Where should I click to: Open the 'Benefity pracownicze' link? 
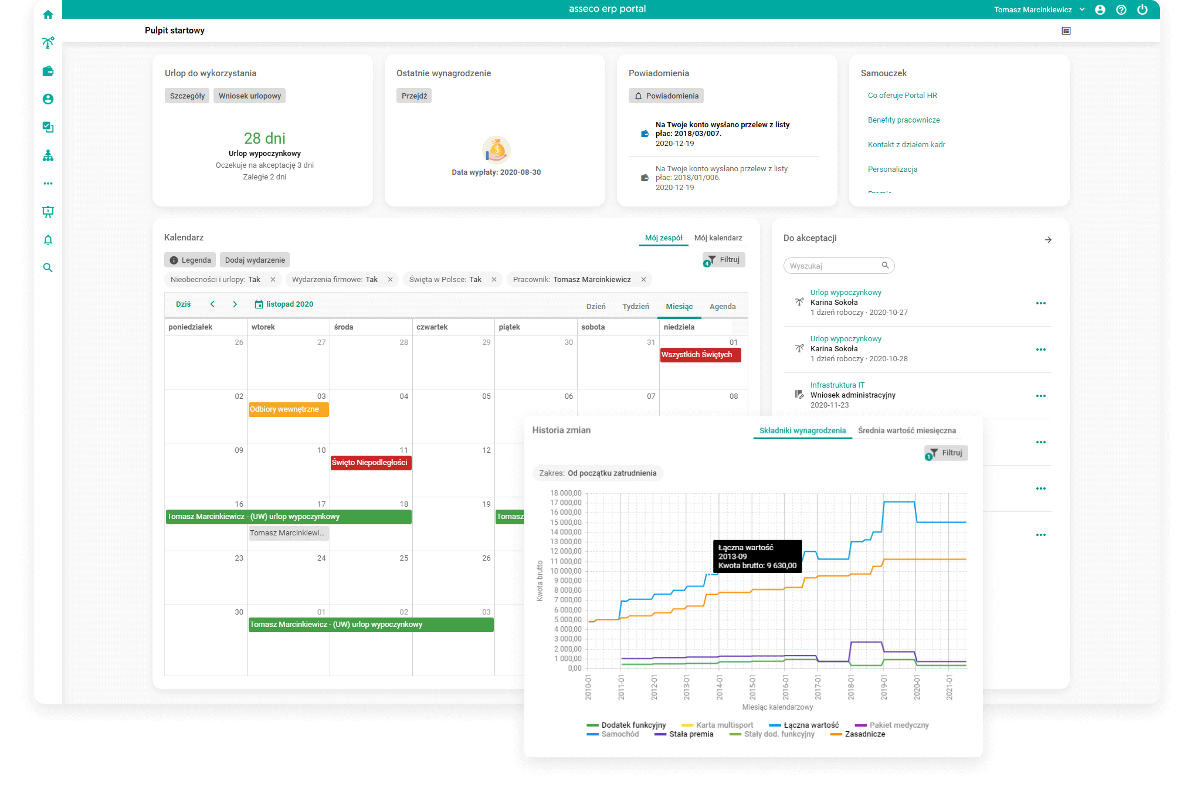(x=904, y=120)
